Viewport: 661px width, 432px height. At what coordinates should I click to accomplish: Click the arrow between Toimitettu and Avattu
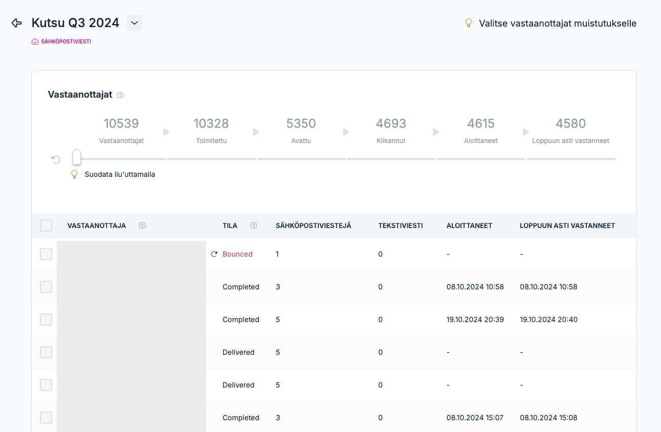[x=256, y=132]
